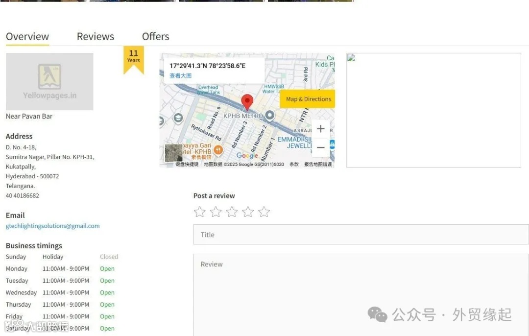Click the Near Pavan Bar text
This screenshot has width=529, height=336.
point(29,117)
